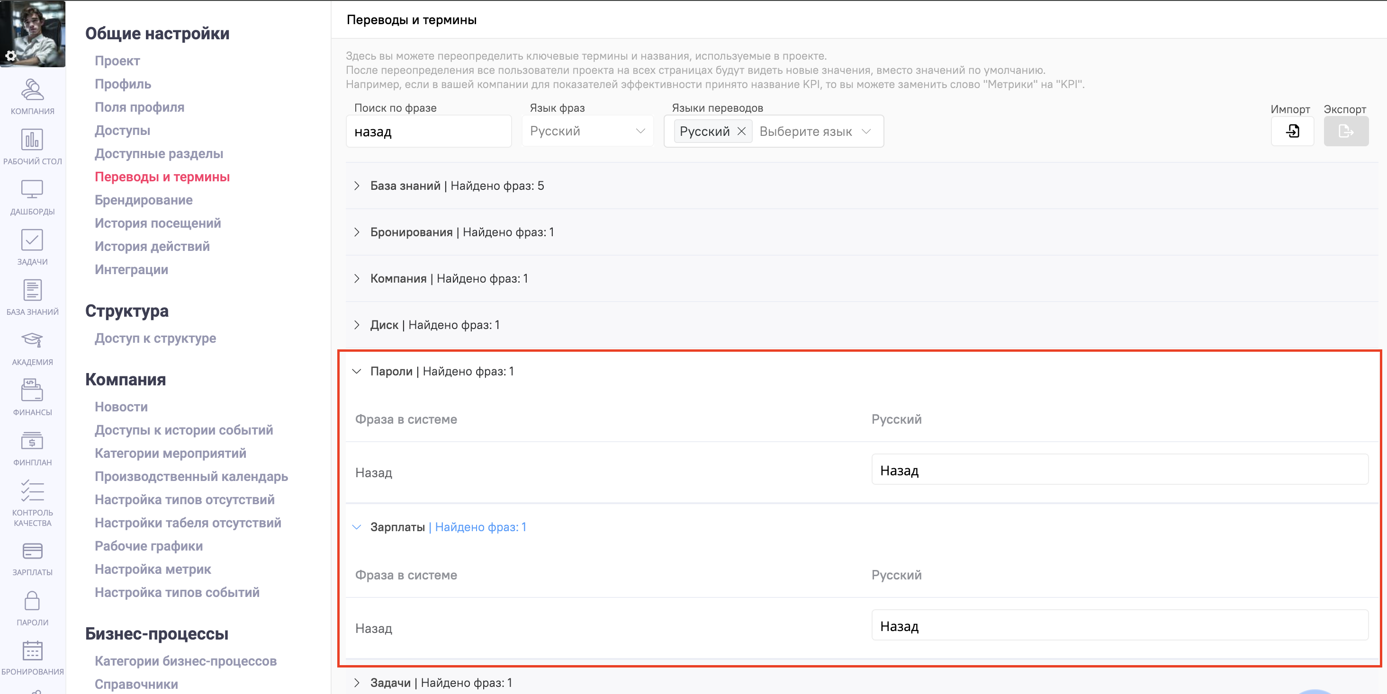Open the Интеграции menu item
This screenshot has height=694, width=1387.
click(131, 269)
